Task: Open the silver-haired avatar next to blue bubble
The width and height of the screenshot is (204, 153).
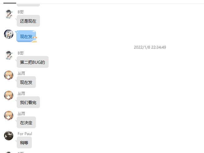Action: click(9, 34)
